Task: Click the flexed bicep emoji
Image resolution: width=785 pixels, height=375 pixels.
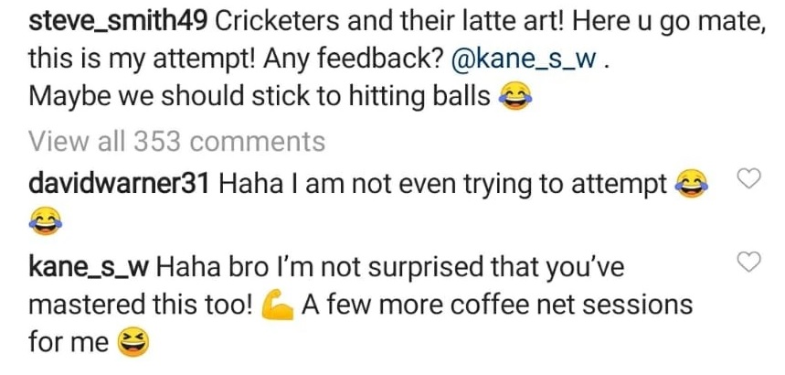Action: click(275, 305)
